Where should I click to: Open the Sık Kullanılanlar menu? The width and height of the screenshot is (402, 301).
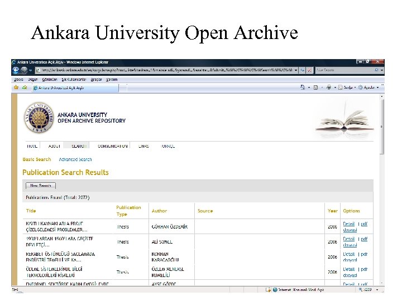click(74, 80)
